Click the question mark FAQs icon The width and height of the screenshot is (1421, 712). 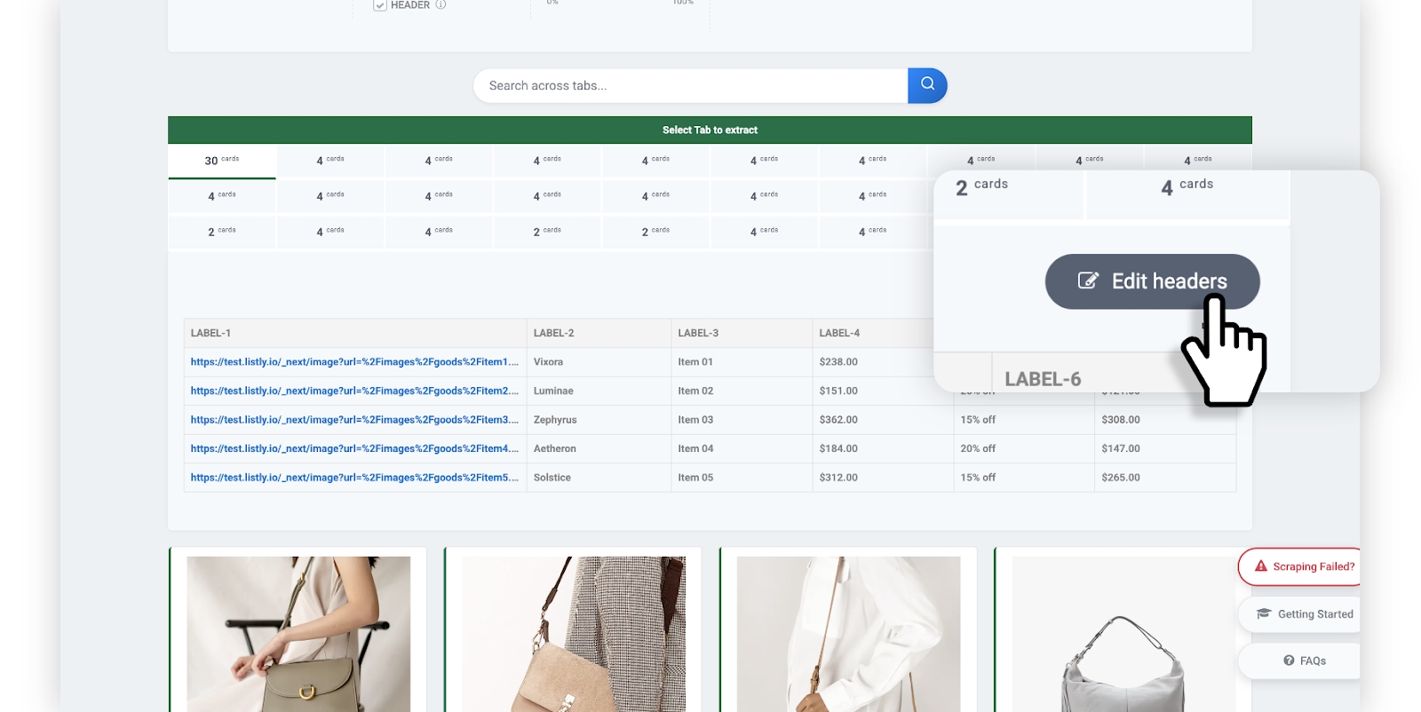coord(1289,661)
